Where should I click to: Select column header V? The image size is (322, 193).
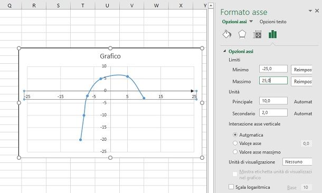coord(131,6)
